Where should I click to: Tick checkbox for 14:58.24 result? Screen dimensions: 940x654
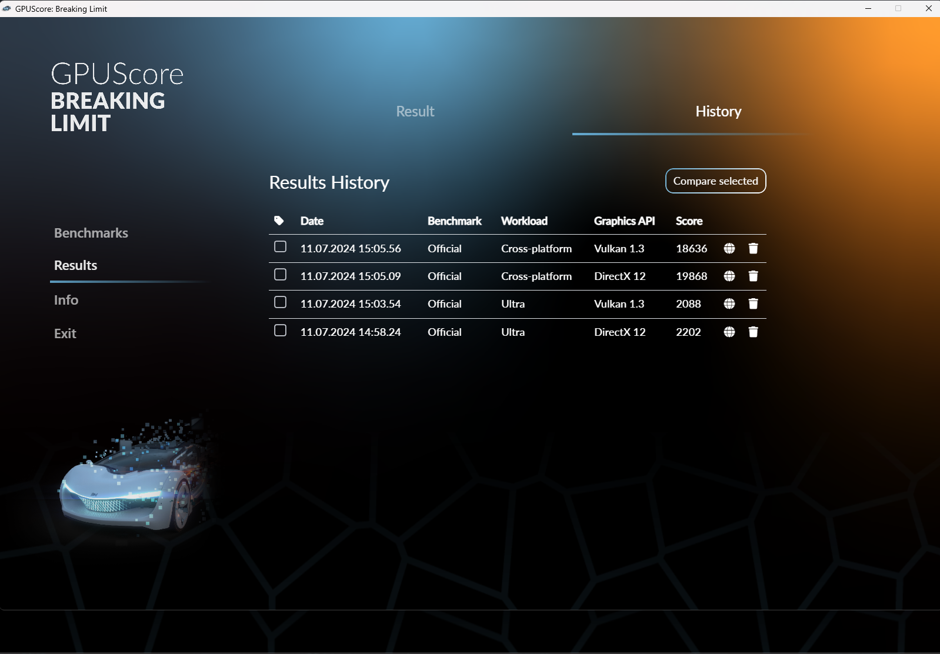(280, 331)
